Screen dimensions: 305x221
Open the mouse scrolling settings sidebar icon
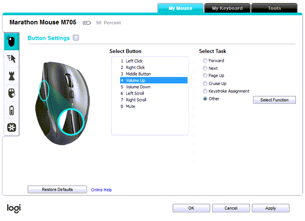pyautogui.click(x=12, y=93)
